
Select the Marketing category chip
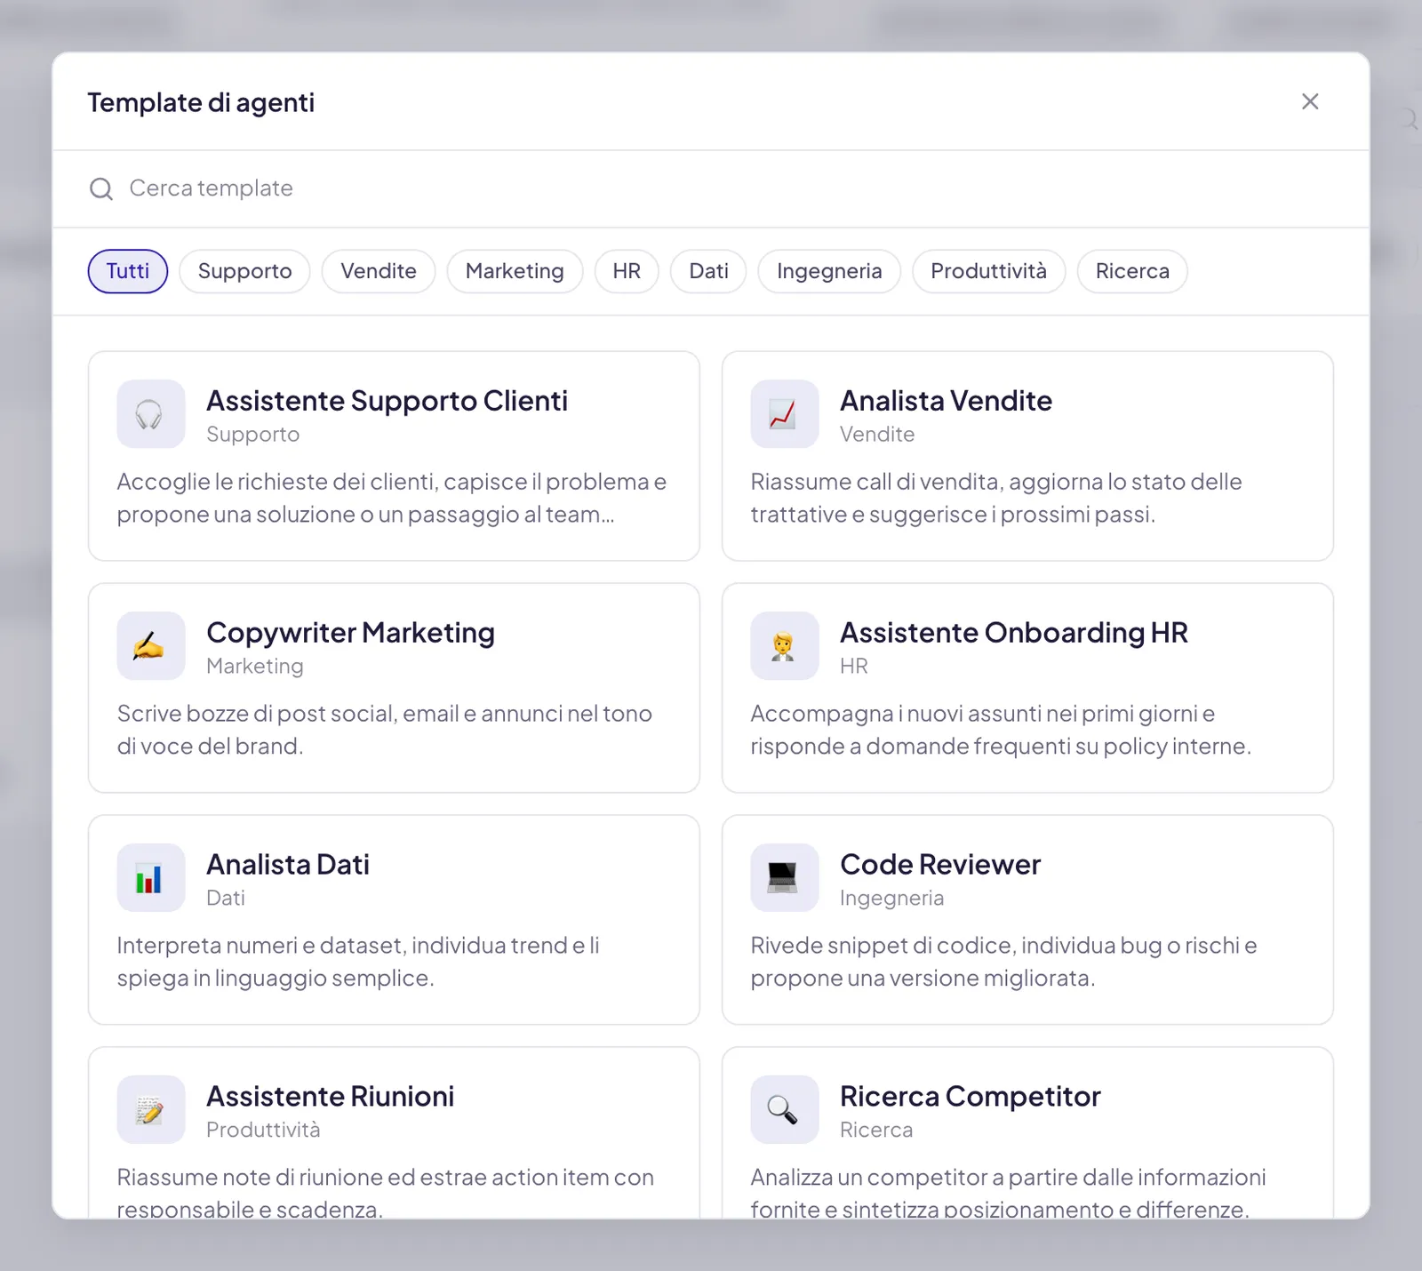click(x=515, y=271)
